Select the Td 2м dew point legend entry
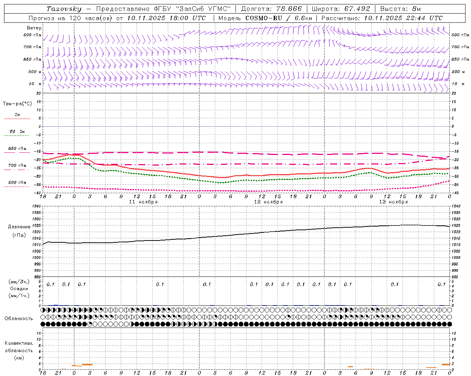Image resolution: width=471 pixels, height=376 pixels. click(x=17, y=131)
